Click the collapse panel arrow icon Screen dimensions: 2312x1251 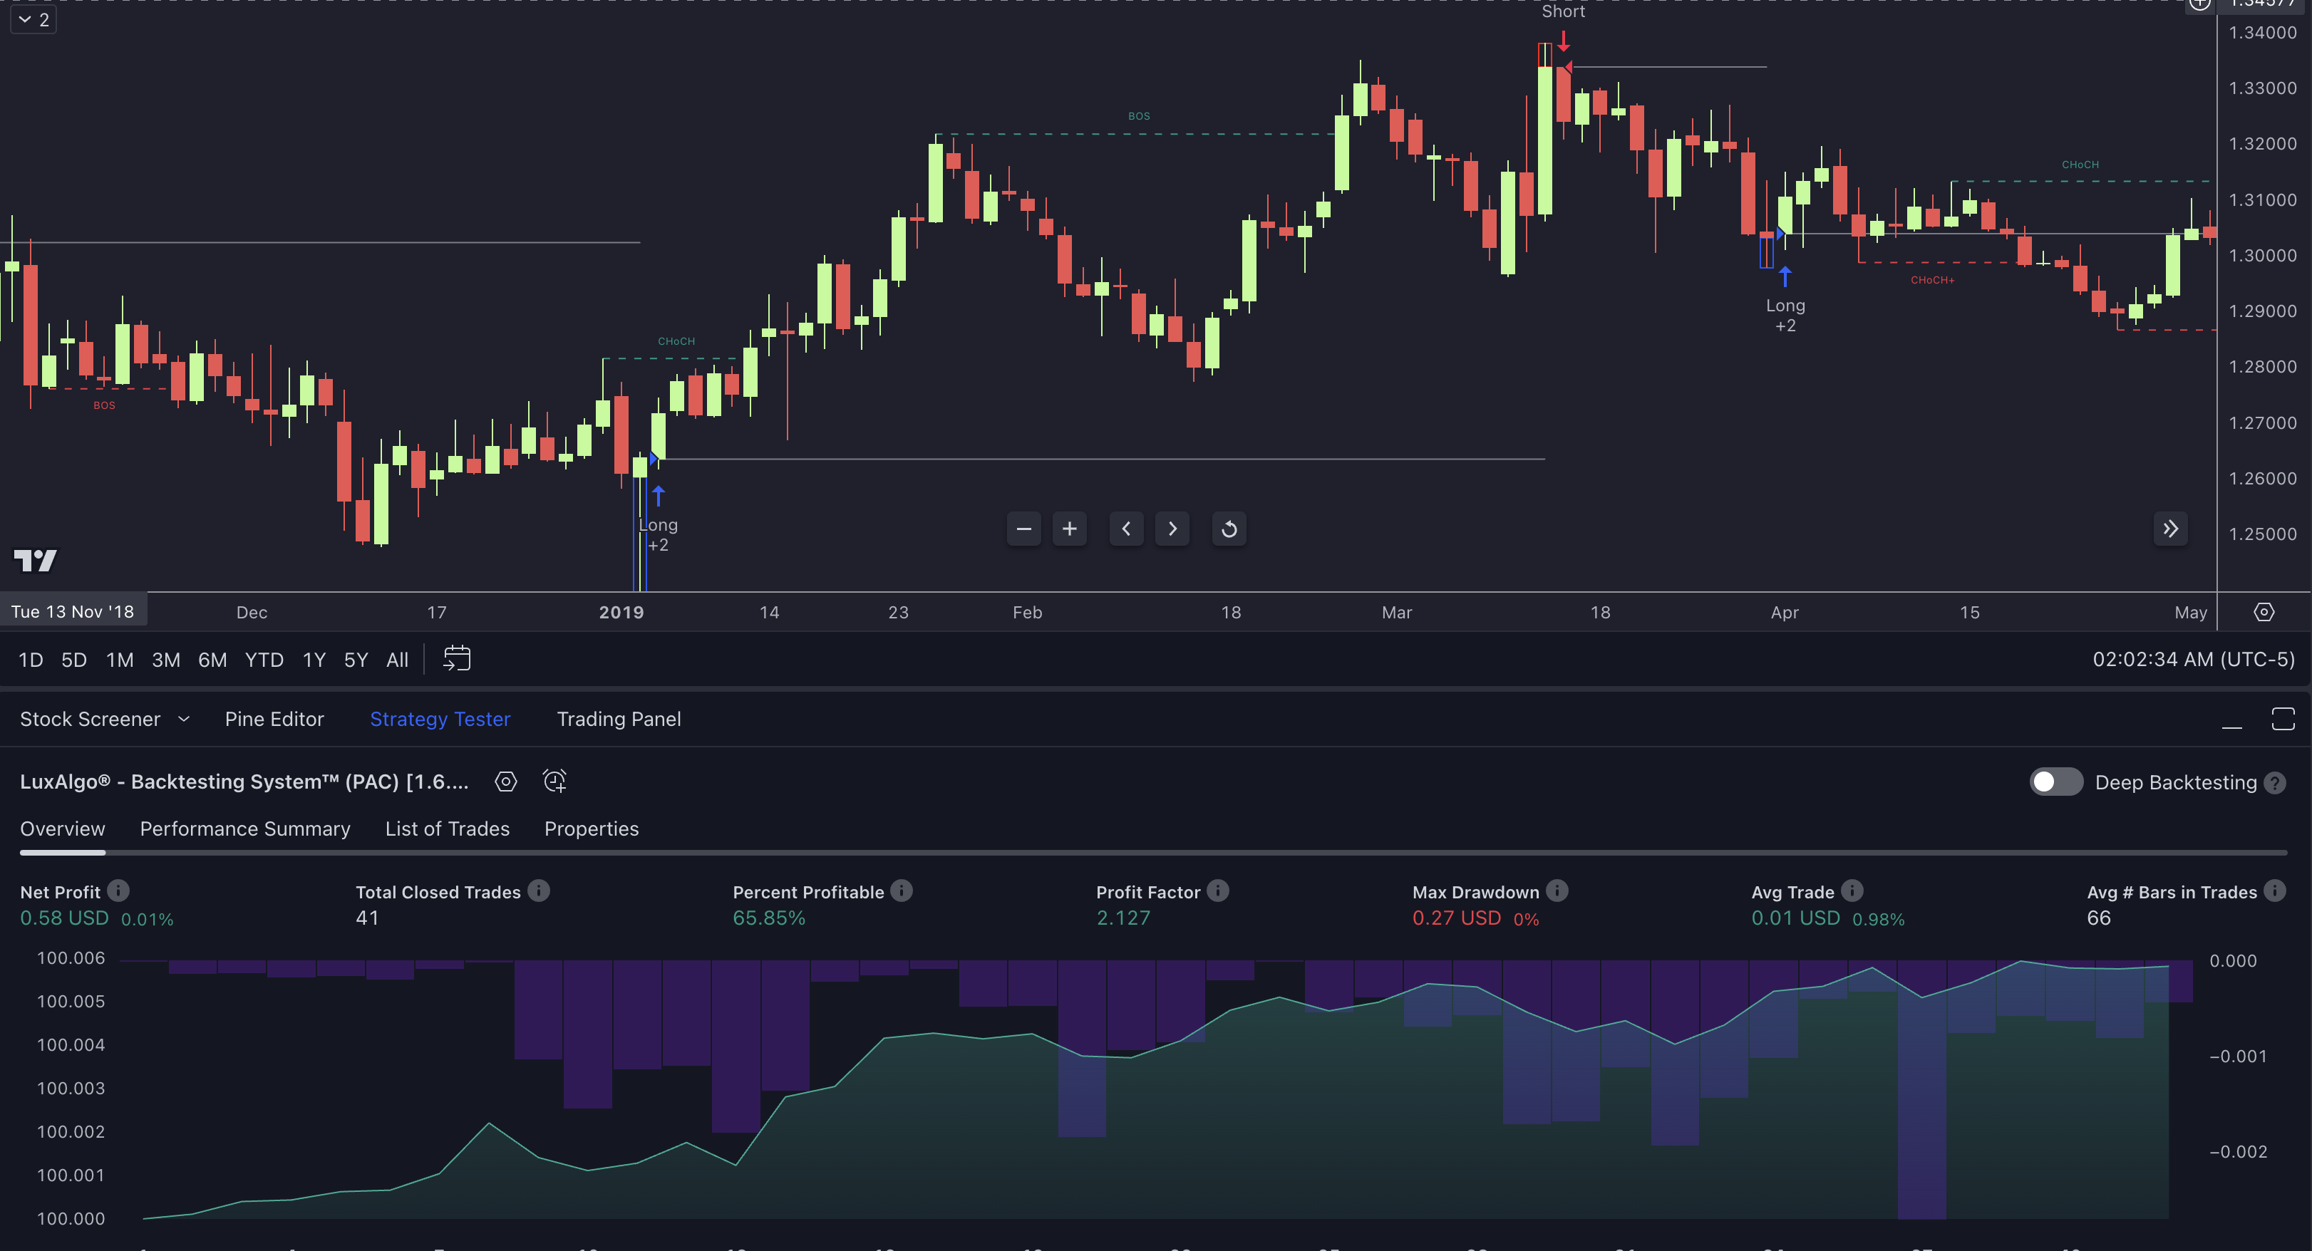(2172, 529)
